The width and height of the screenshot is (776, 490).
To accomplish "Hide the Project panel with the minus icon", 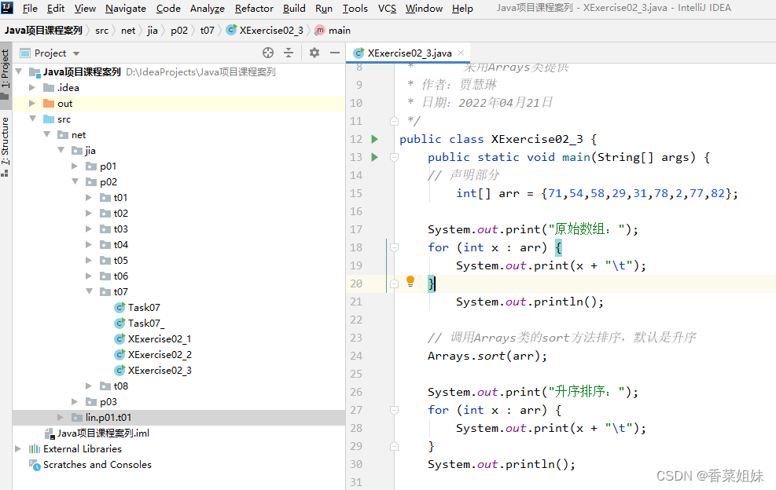I will click(335, 53).
